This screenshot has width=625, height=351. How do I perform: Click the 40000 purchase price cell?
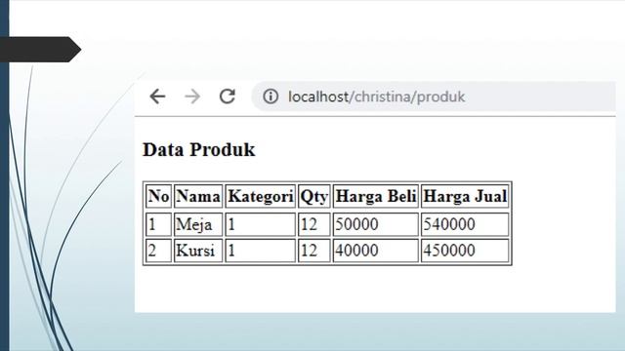(376, 251)
